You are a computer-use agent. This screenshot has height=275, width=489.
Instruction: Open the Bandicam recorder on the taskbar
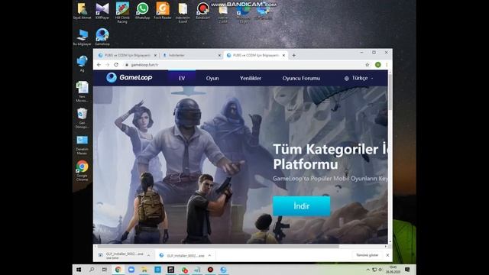click(210, 270)
